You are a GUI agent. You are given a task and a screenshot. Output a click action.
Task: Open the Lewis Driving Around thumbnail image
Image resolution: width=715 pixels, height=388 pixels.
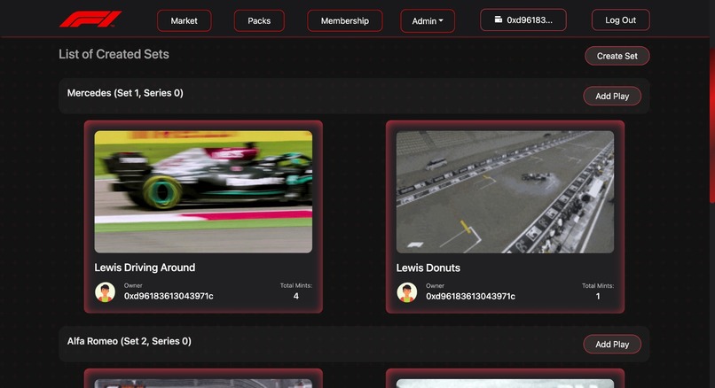tap(203, 191)
